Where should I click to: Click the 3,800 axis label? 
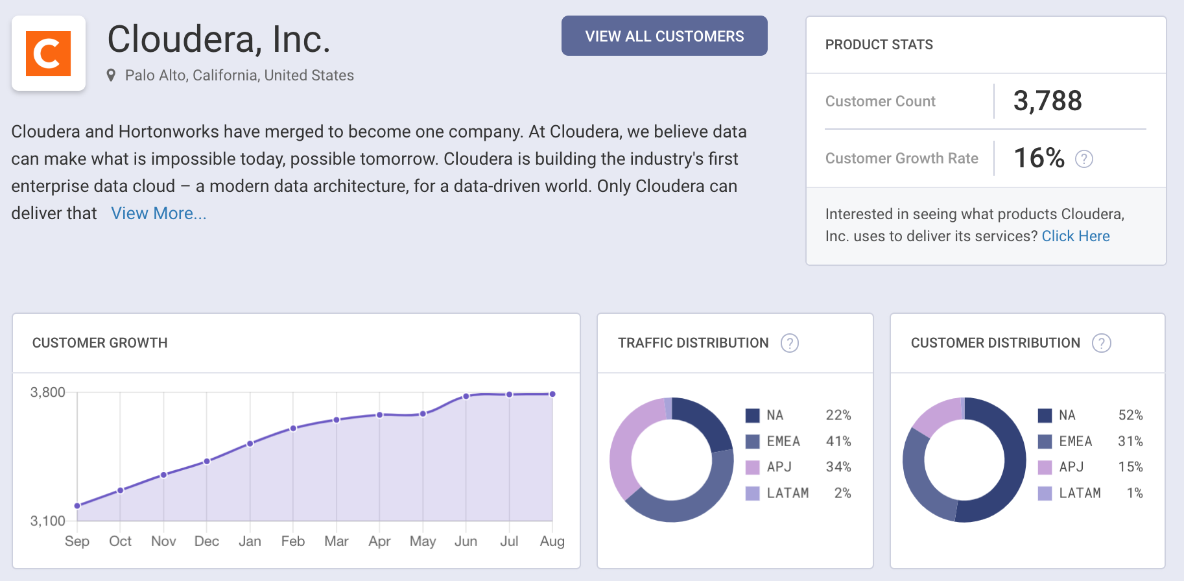pos(48,392)
